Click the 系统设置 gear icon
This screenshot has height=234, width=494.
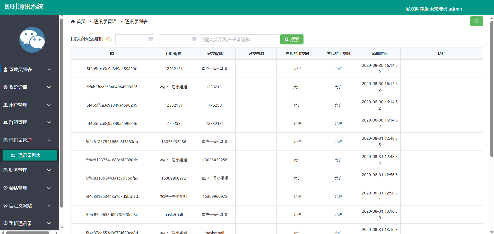5,87
